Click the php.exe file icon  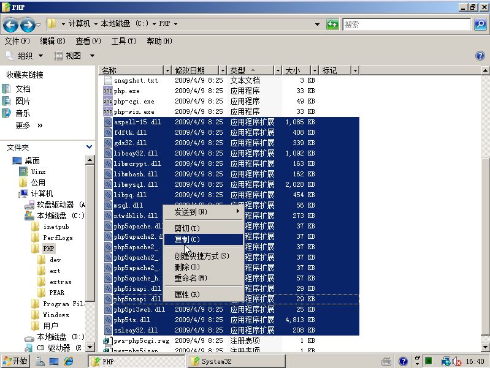coord(107,91)
